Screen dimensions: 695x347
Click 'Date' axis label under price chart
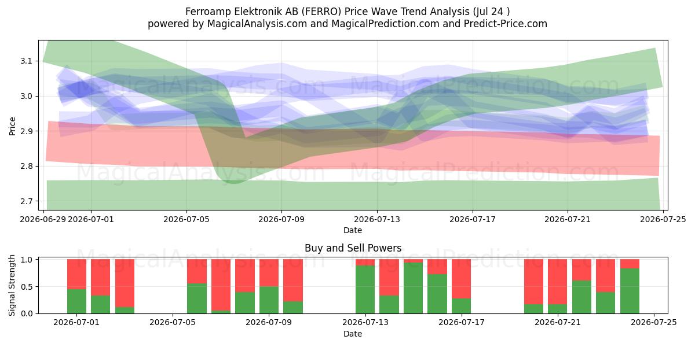point(353,230)
